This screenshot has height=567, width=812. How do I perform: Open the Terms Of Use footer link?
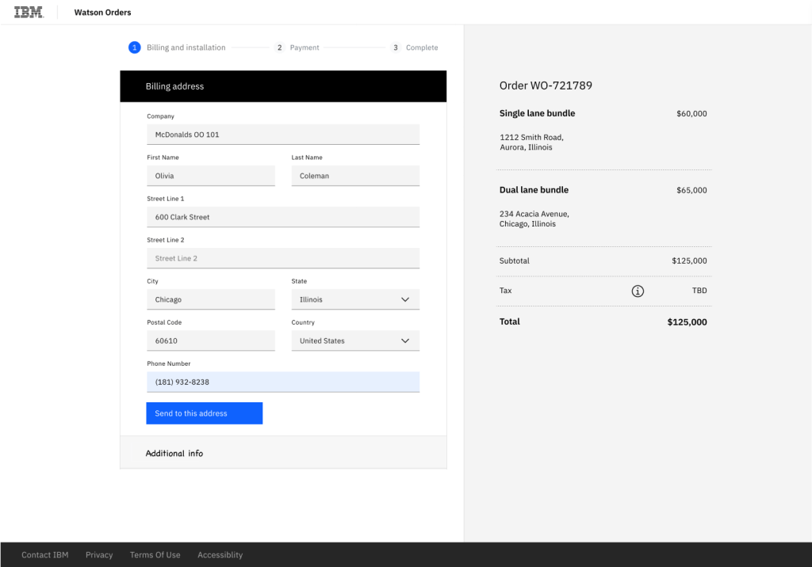coord(155,555)
